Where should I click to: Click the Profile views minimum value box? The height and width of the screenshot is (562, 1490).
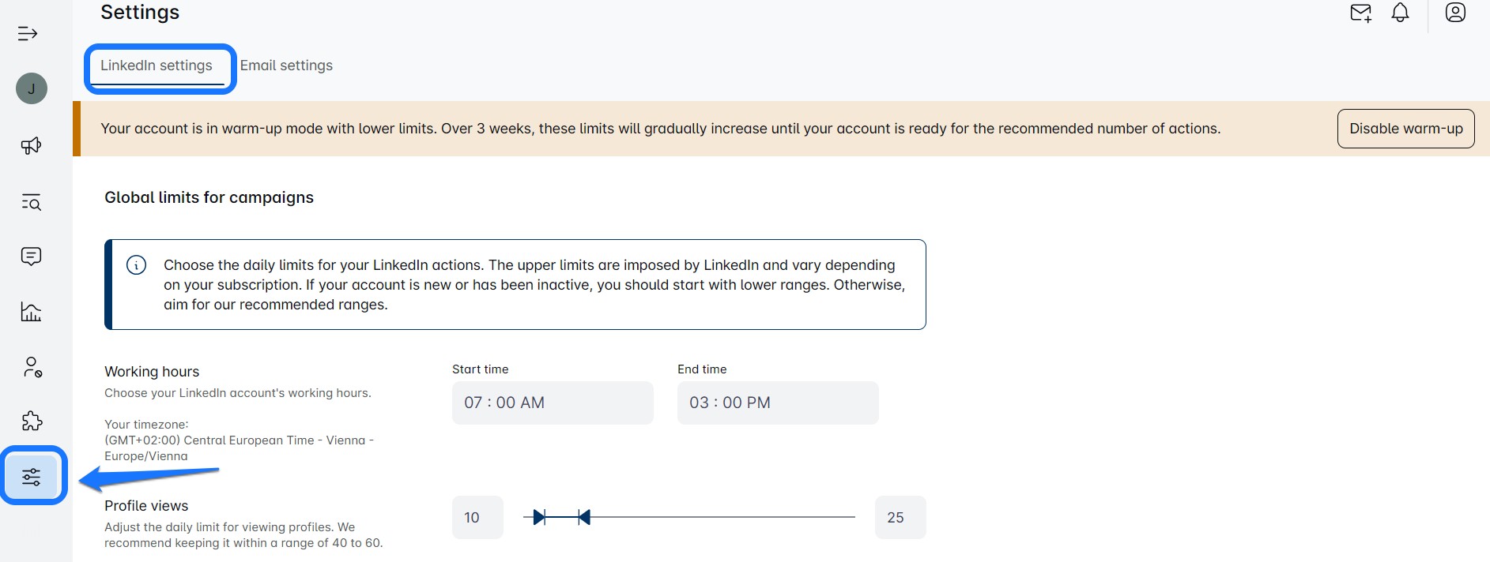[x=477, y=518]
